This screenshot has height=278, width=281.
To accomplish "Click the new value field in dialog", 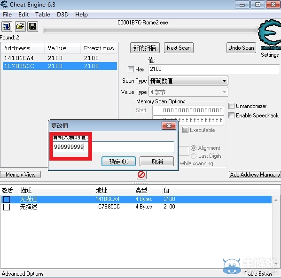I will [114, 147].
